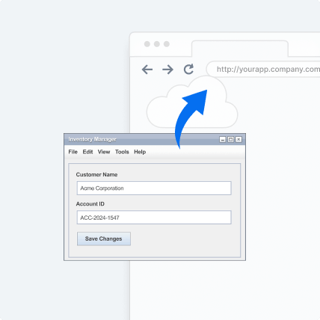Screen dimensions: 320x320
Task: Click the browser forward arrow
Action: click(167, 70)
